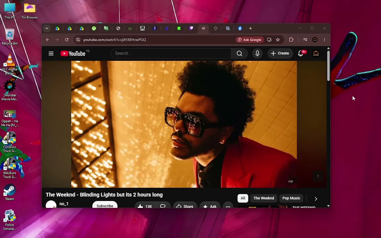Viewport: 381px width, 238px height.
Task: Click the Share button under the video
Action: coord(185,206)
